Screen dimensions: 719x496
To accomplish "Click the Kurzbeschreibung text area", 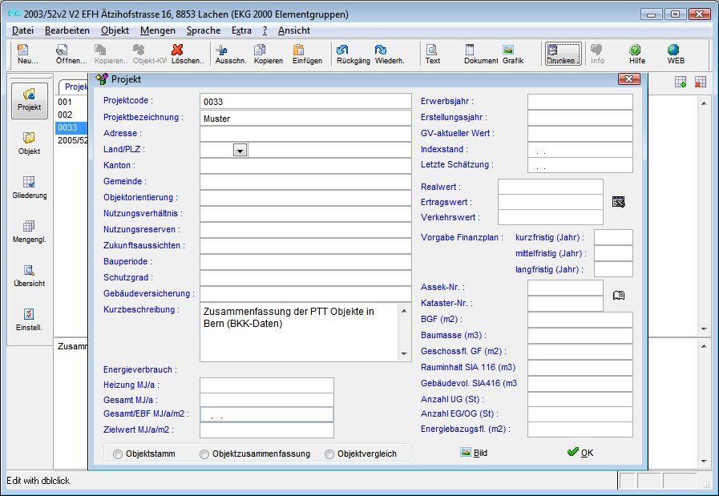I will pyautogui.click(x=300, y=332).
